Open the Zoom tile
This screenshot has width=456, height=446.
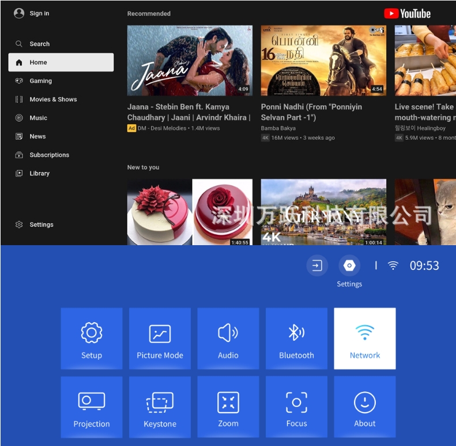pos(228,407)
